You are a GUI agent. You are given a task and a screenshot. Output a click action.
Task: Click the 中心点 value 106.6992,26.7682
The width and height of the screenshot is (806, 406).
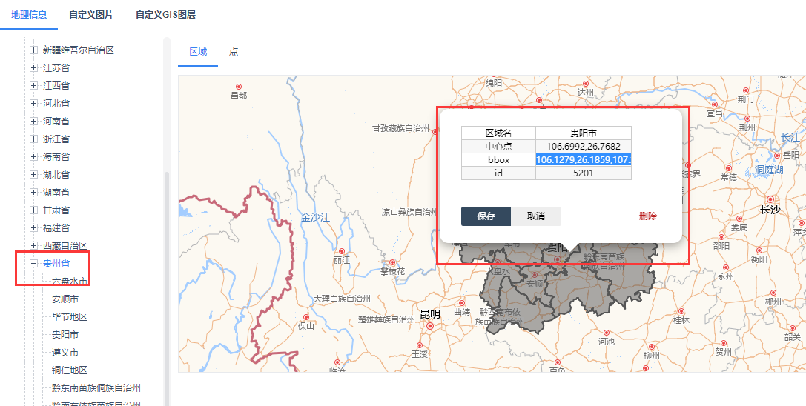pos(584,147)
